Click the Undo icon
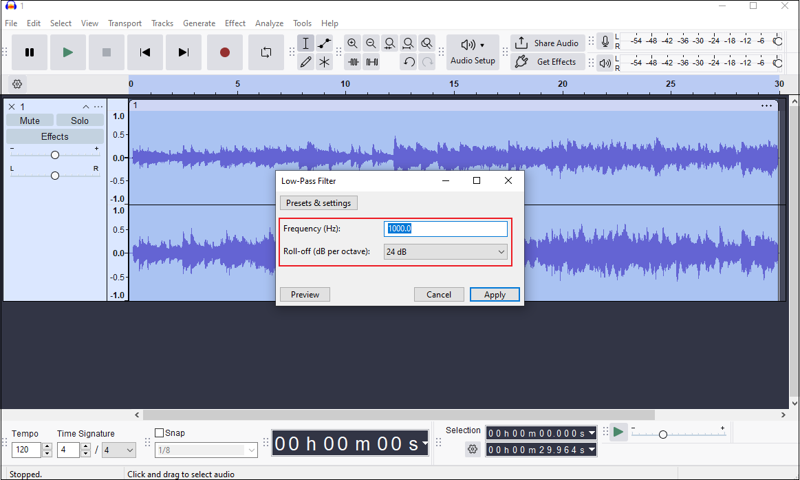 409,62
